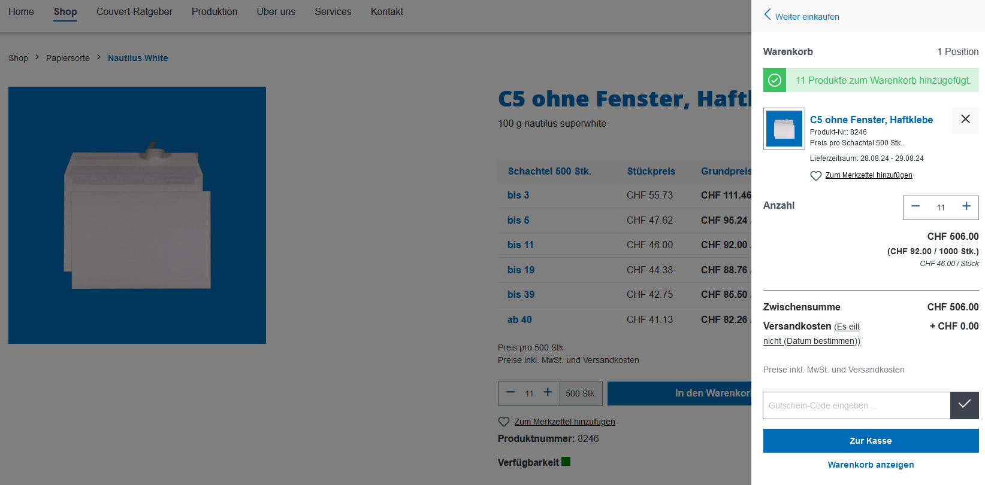Image resolution: width=985 pixels, height=485 pixels.
Task: Focus the Gutschein-Code input field
Action: pos(856,405)
